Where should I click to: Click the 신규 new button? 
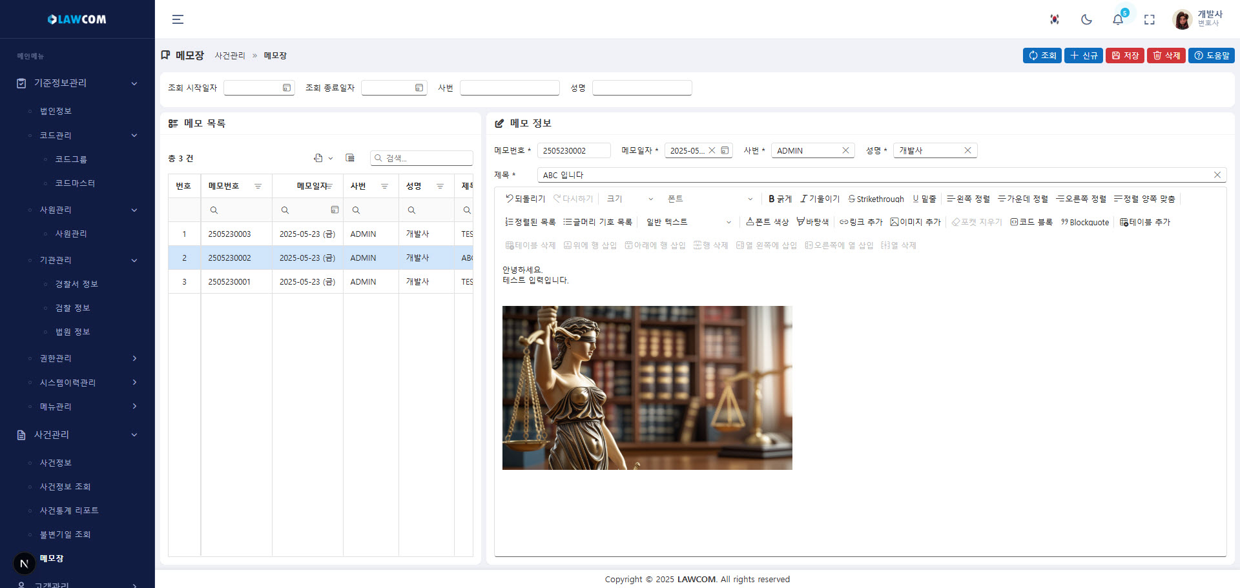(1084, 56)
